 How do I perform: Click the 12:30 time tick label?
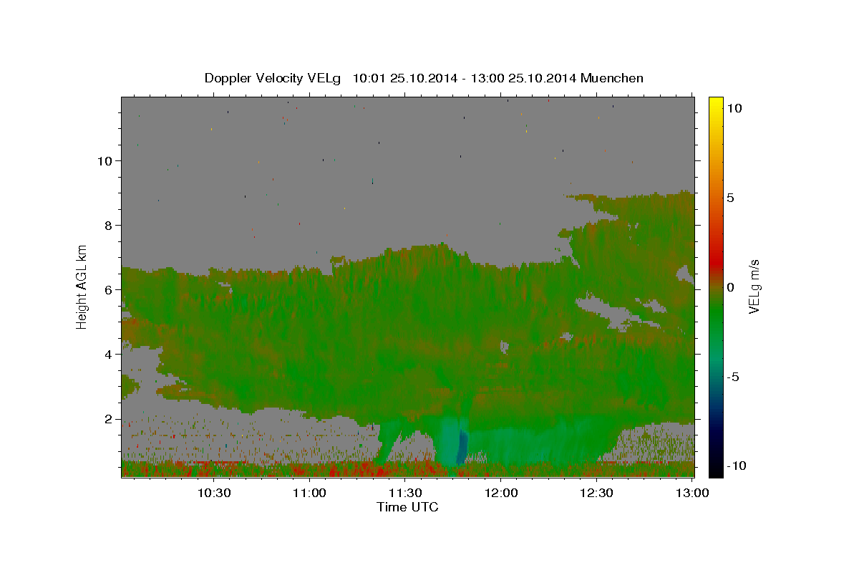596,493
